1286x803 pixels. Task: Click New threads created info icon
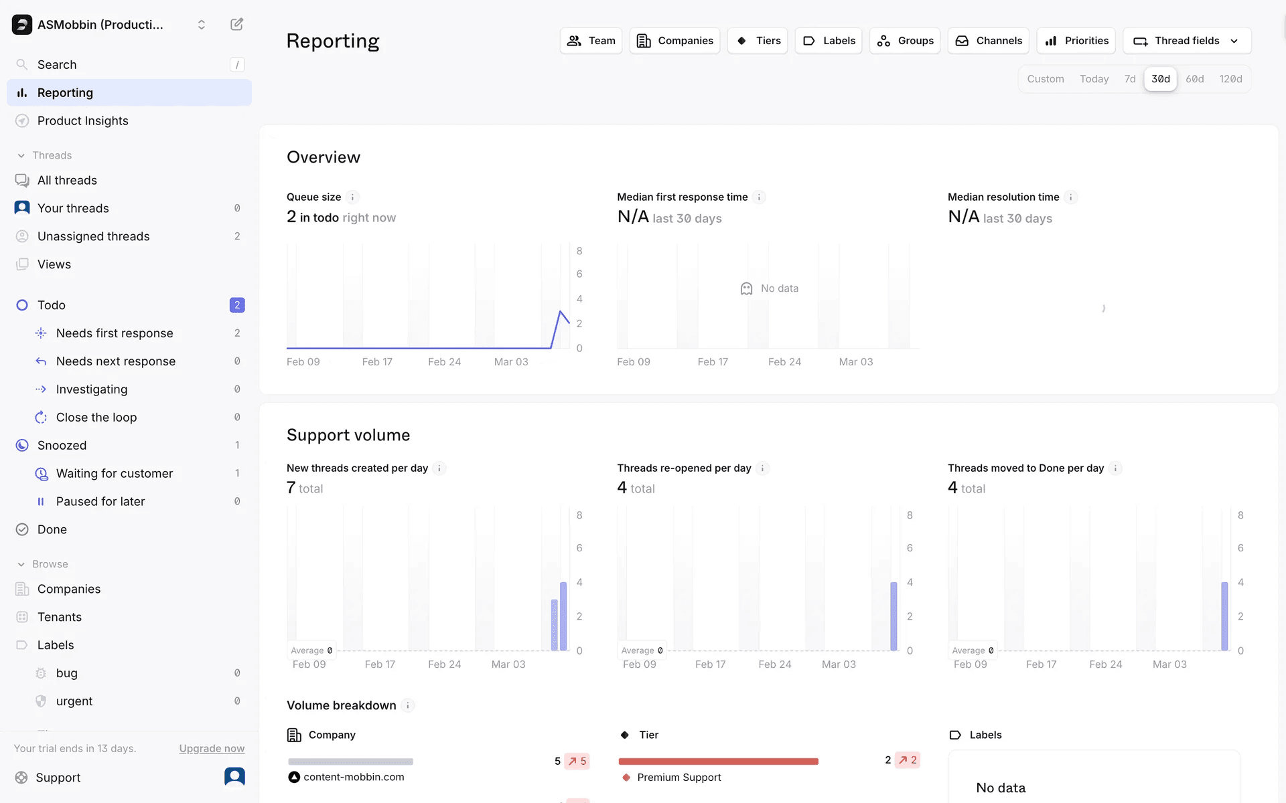click(x=439, y=468)
